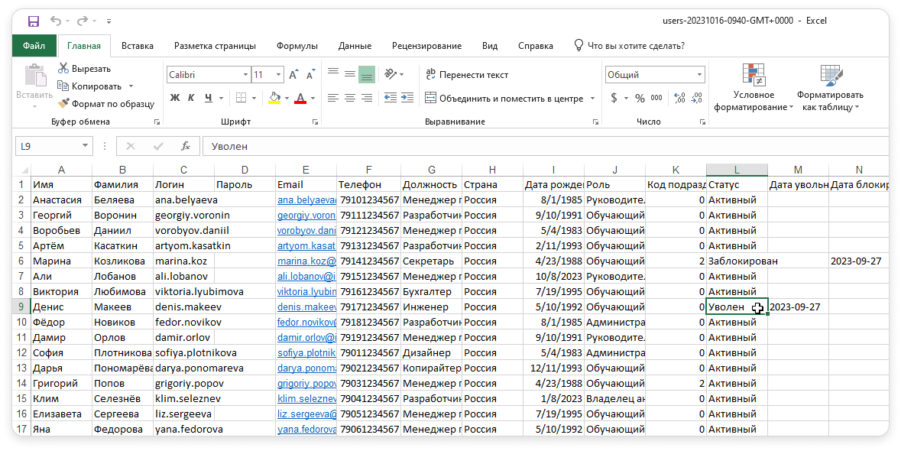Apply the red font color
This screenshot has height=451, width=901.
point(300,99)
